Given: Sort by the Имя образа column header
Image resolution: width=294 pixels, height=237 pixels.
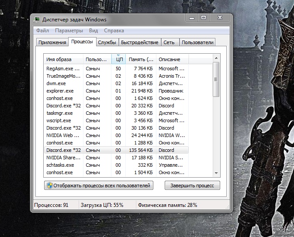Looking at the screenshot, I should 64,59.
